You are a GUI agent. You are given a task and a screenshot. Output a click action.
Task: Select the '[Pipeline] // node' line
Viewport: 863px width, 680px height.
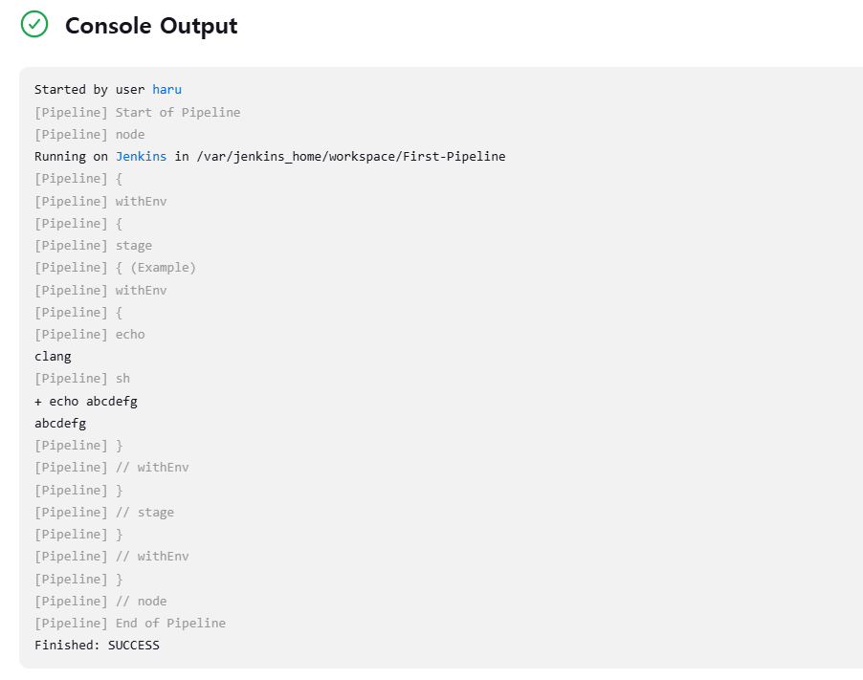pos(100,601)
